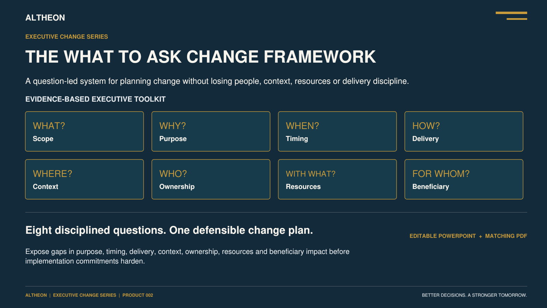Select the WHAT? Scope card
This screenshot has width=547, height=308.
pos(84,131)
